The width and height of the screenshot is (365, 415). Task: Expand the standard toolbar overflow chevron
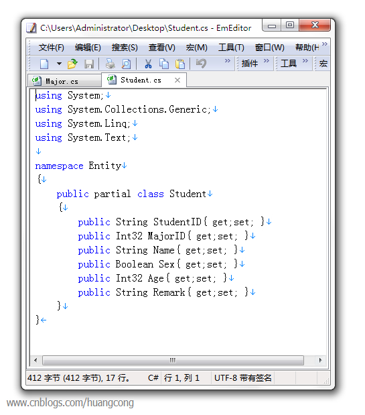click(227, 61)
